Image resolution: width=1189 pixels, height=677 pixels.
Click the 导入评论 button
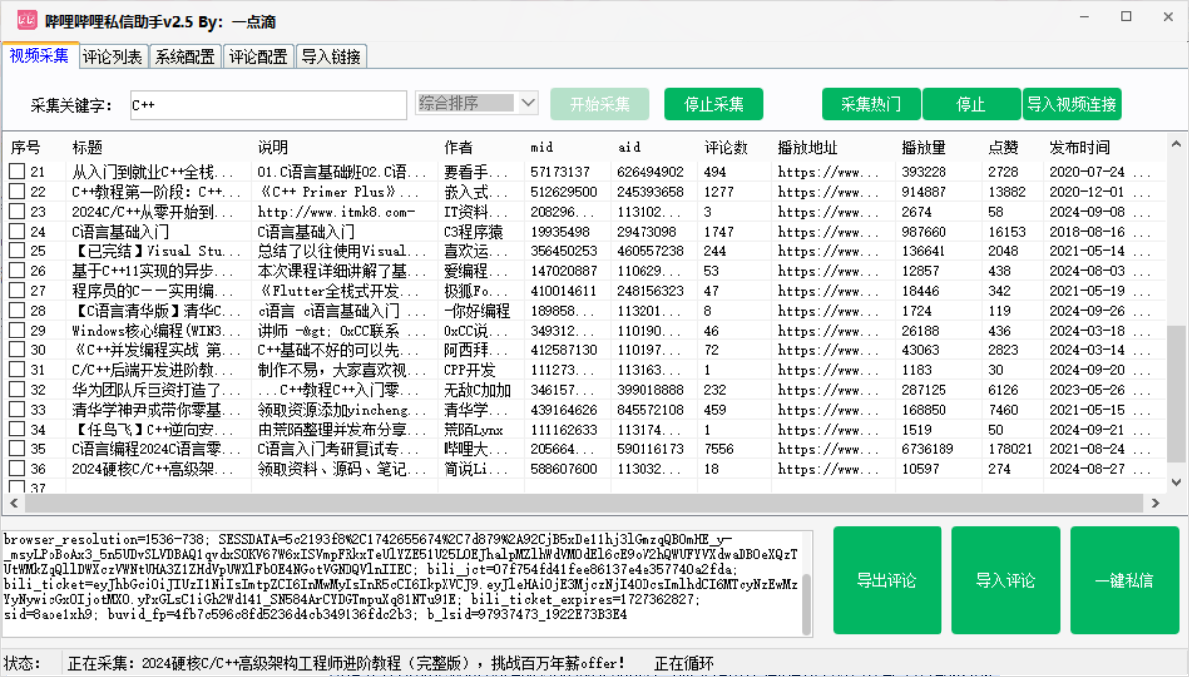click(x=1006, y=580)
